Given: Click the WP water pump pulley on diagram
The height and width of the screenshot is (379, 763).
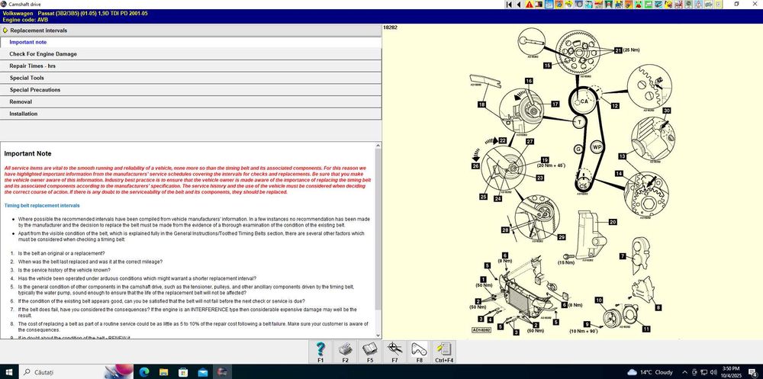Looking at the screenshot, I should click(597, 147).
